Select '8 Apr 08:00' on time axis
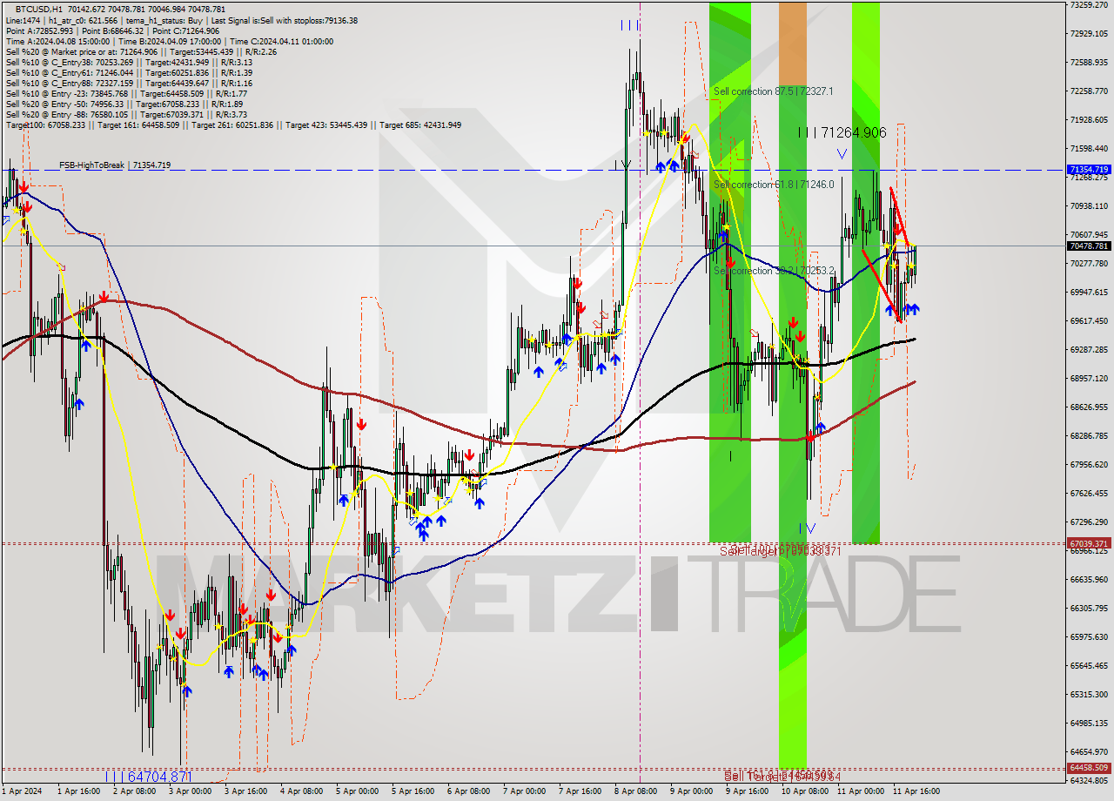This screenshot has height=801, width=1114. tap(635, 792)
